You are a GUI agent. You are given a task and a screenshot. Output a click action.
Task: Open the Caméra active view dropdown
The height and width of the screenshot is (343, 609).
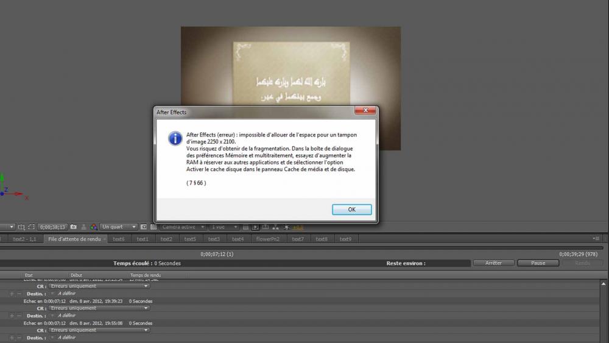click(x=183, y=227)
